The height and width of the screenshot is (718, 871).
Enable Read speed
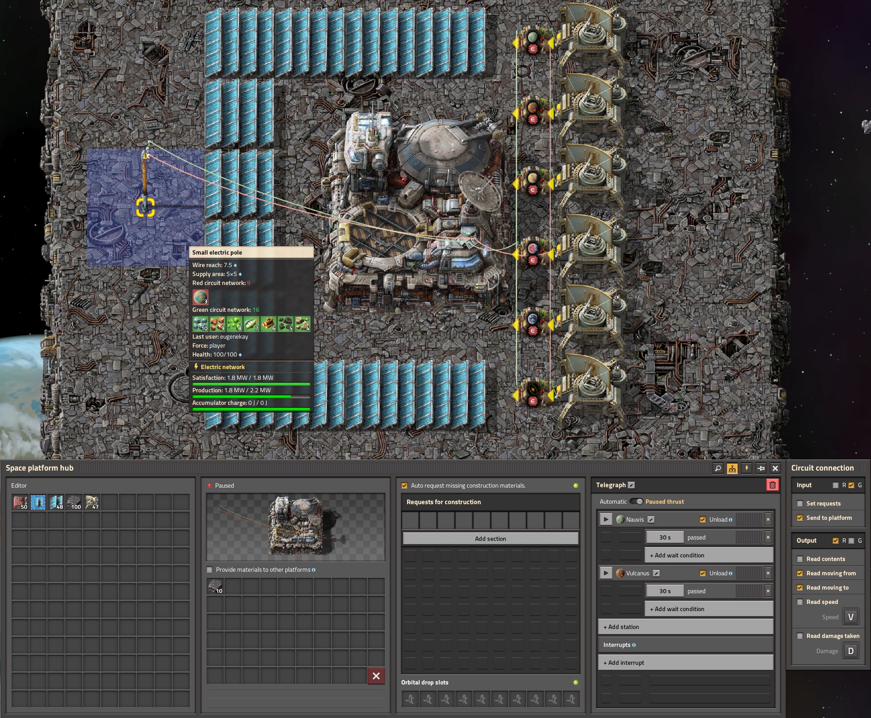coord(800,602)
